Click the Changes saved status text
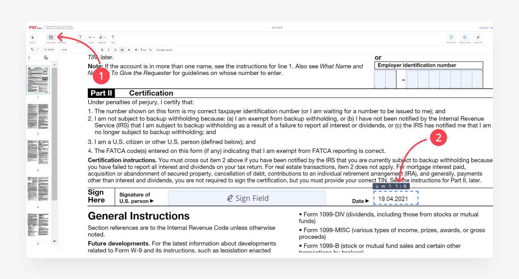519x279 pixels. coord(164,50)
